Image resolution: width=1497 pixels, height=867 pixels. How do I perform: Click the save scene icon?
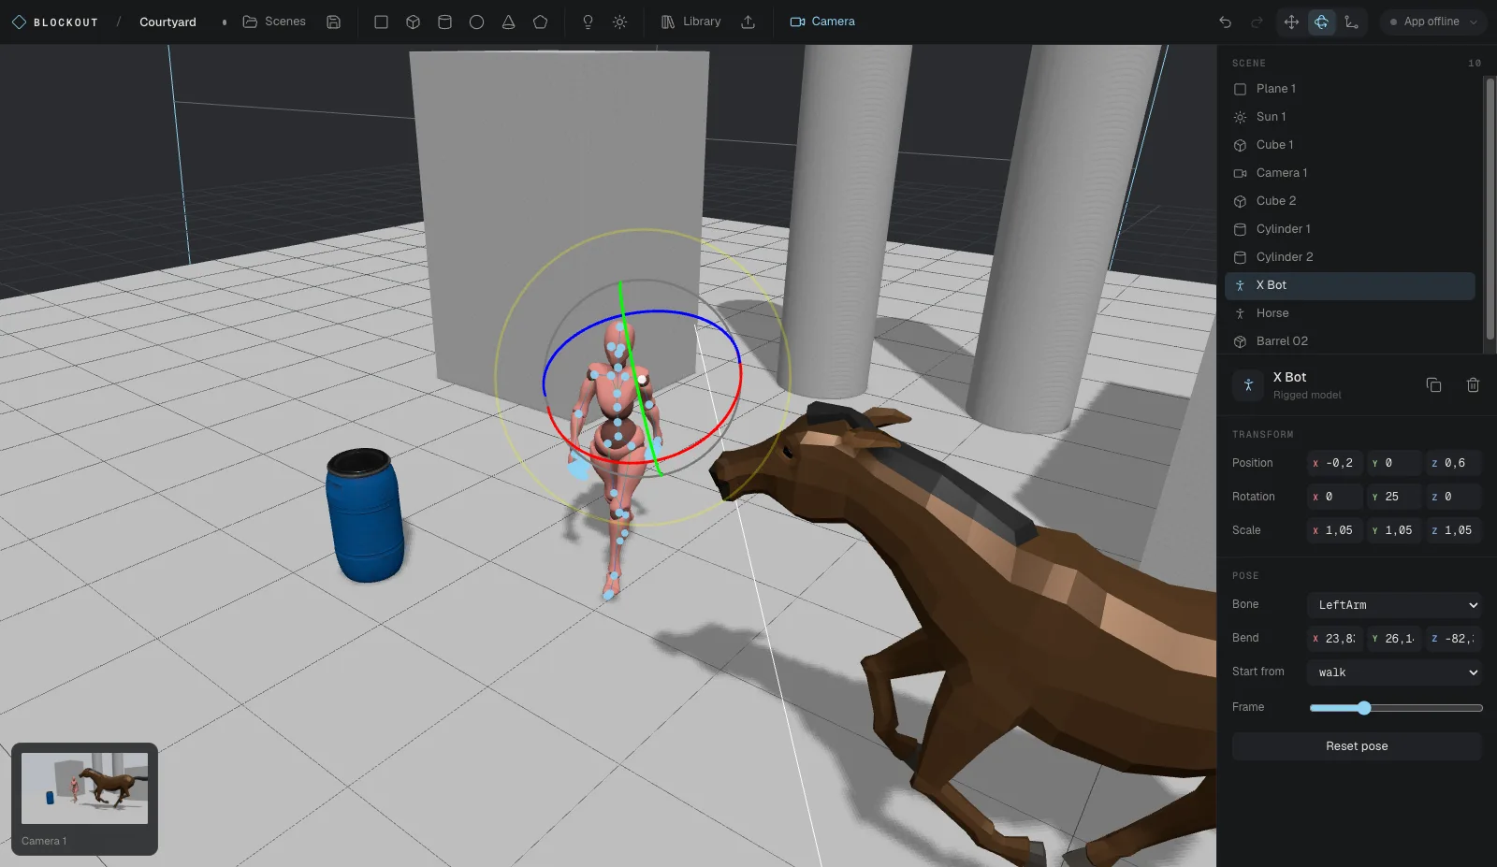(x=333, y=22)
